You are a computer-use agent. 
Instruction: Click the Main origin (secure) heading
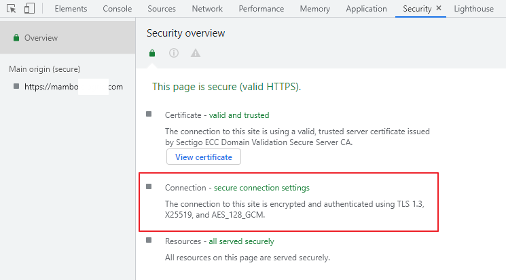[x=44, y=69]
